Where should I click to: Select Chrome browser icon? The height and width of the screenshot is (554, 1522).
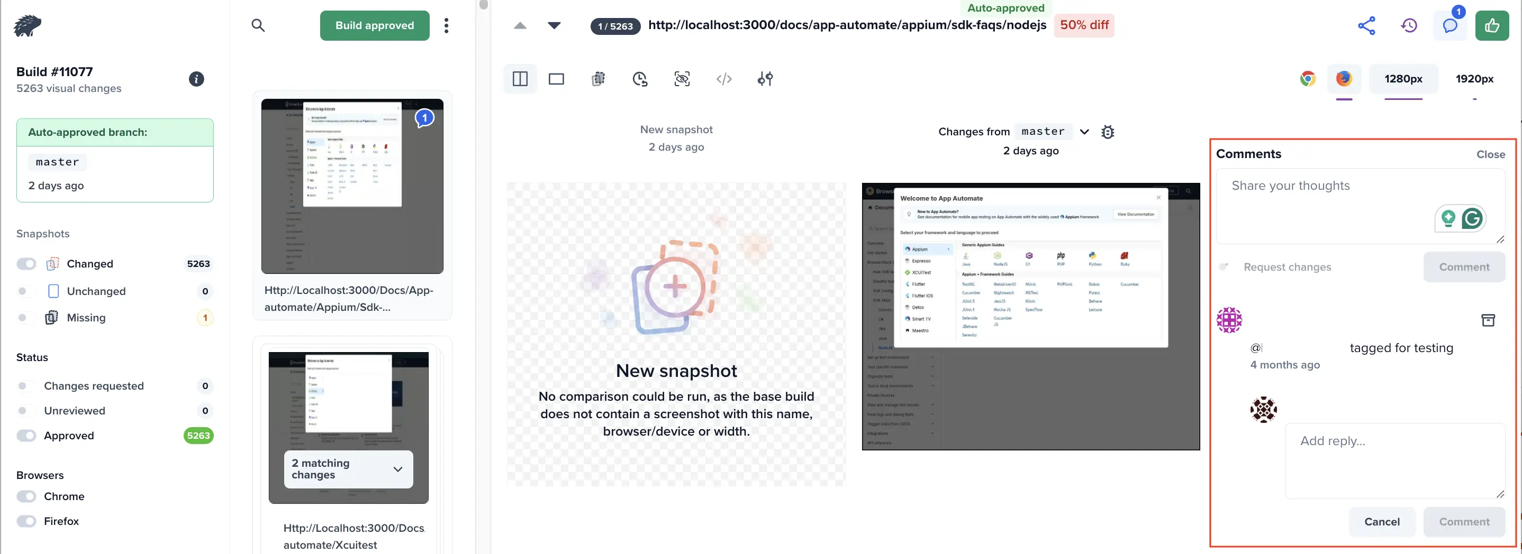[x=1308, y=78]
